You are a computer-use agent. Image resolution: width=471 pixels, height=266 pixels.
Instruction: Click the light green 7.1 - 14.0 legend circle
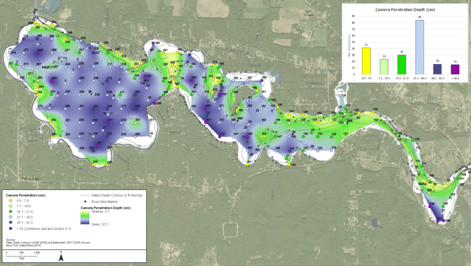coord(10,206)
